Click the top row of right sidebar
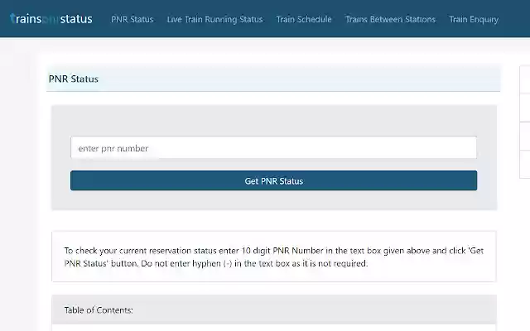Image resolution: width=530 pixels, height=331 pixels. pos(524,80)
